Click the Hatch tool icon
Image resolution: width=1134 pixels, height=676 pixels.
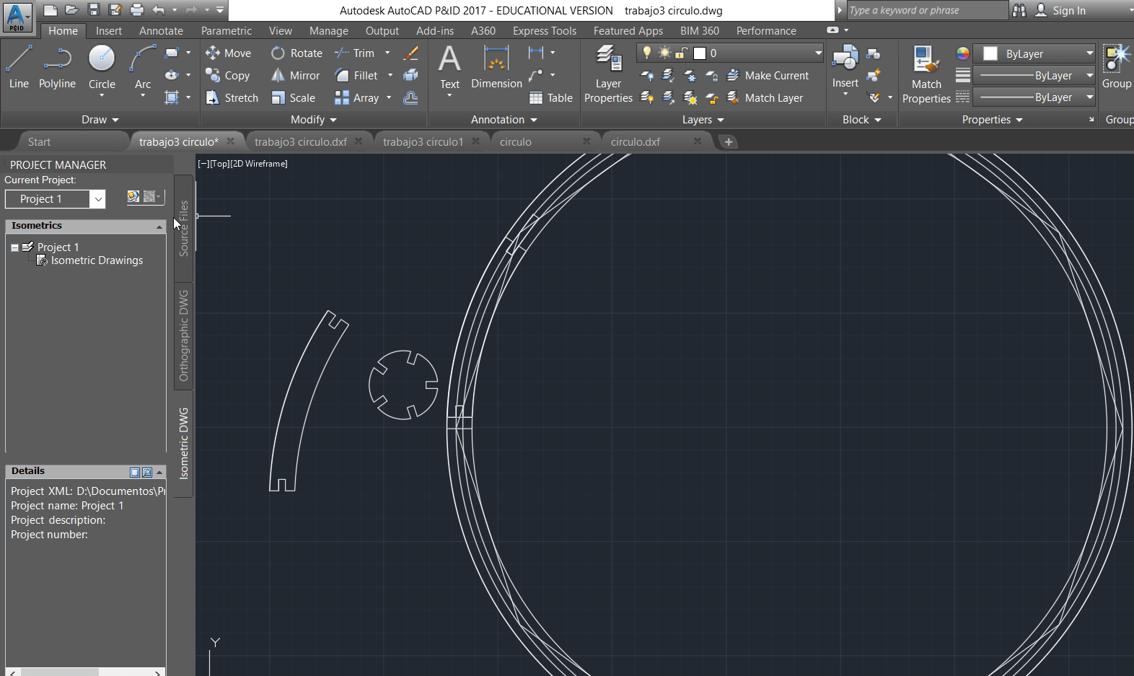(x=172, y=97)
